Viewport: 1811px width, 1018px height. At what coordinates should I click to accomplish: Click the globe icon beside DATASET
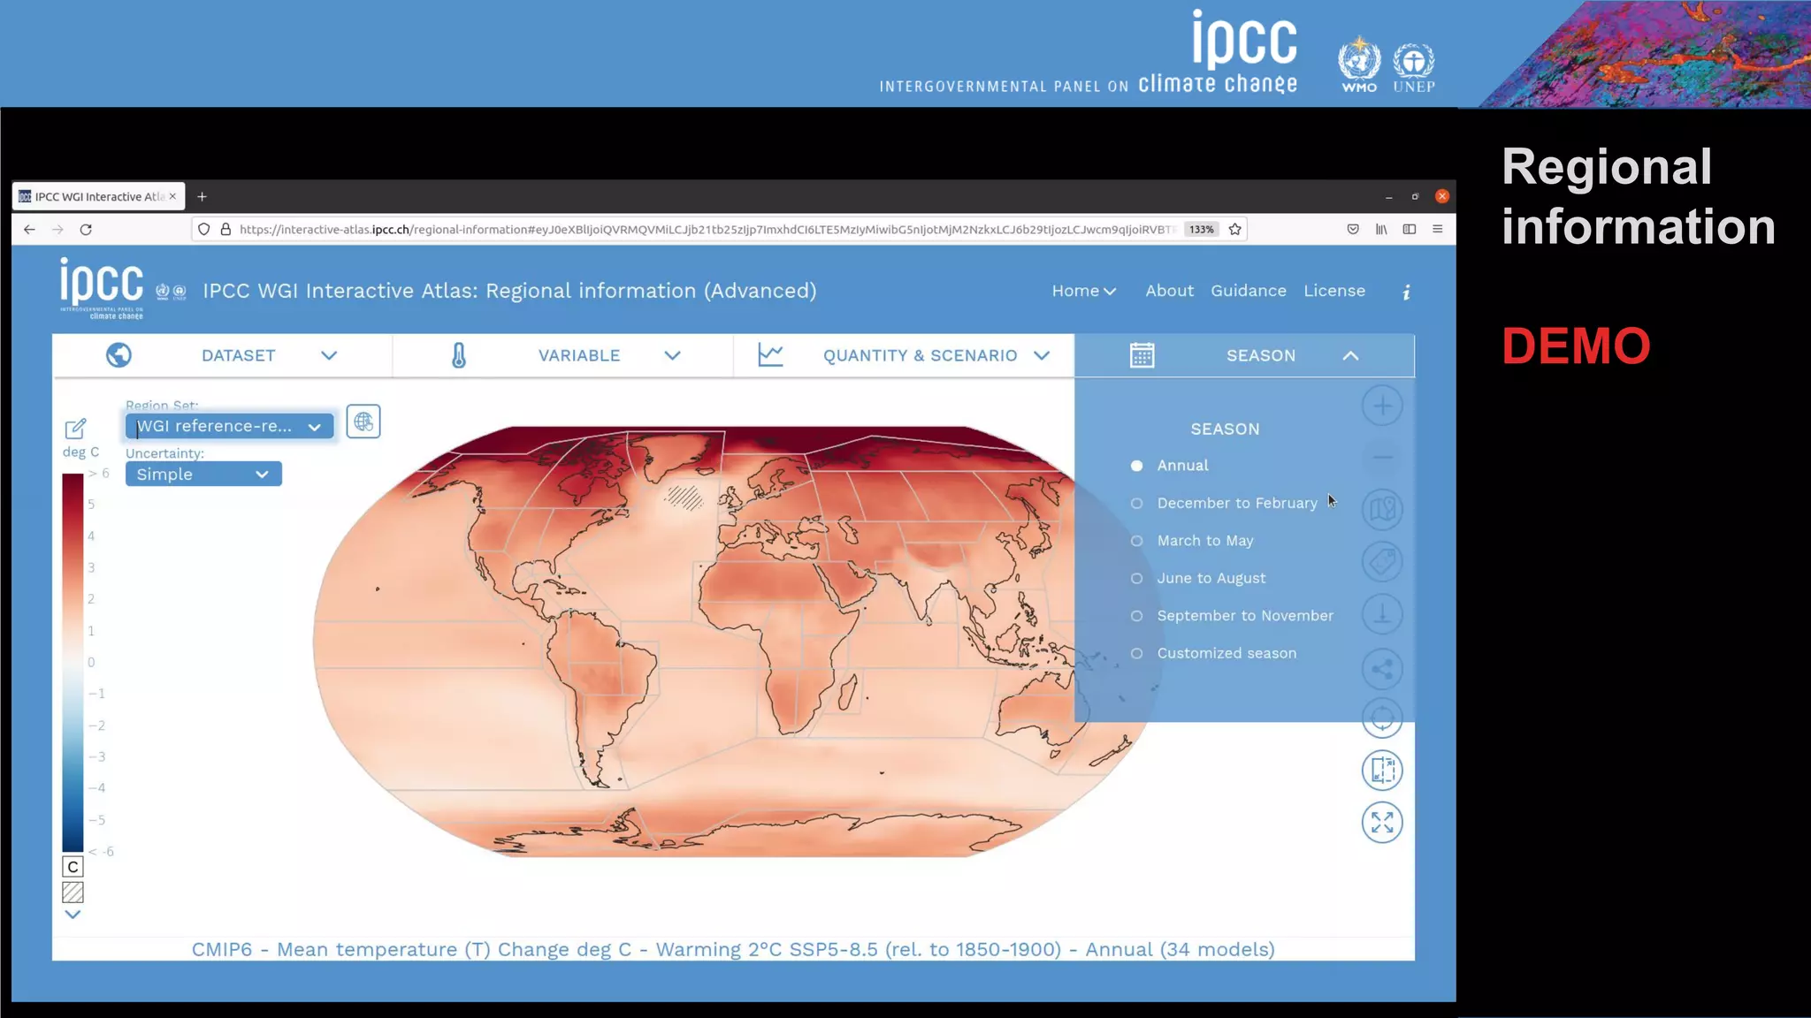click(x=118, y=355)
